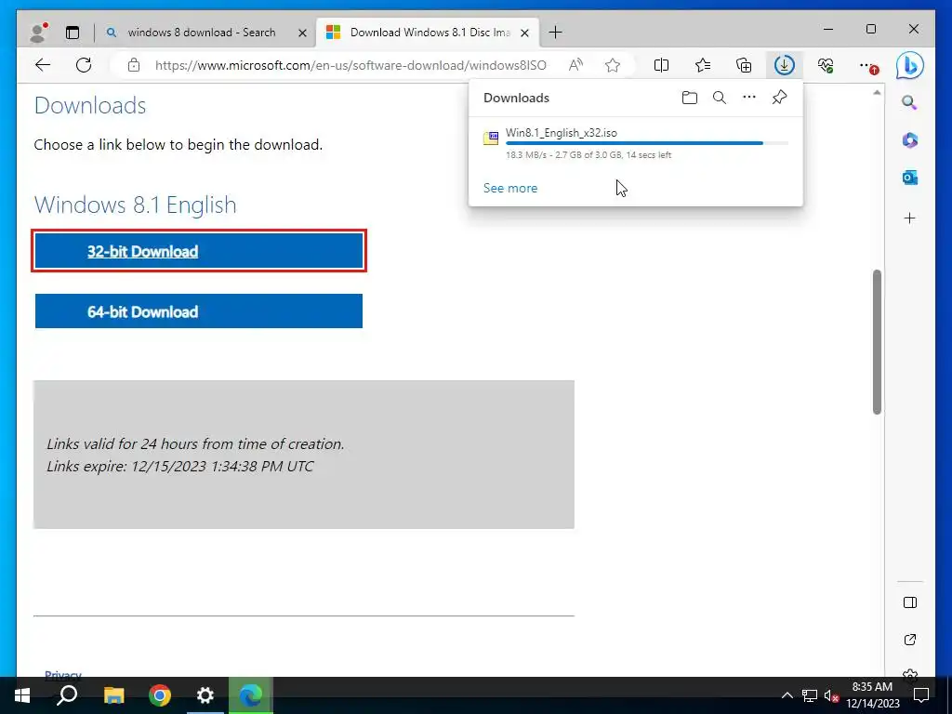
Task: Click the Win8.1_English_x32.iso download entry
Action: point(636,143)
